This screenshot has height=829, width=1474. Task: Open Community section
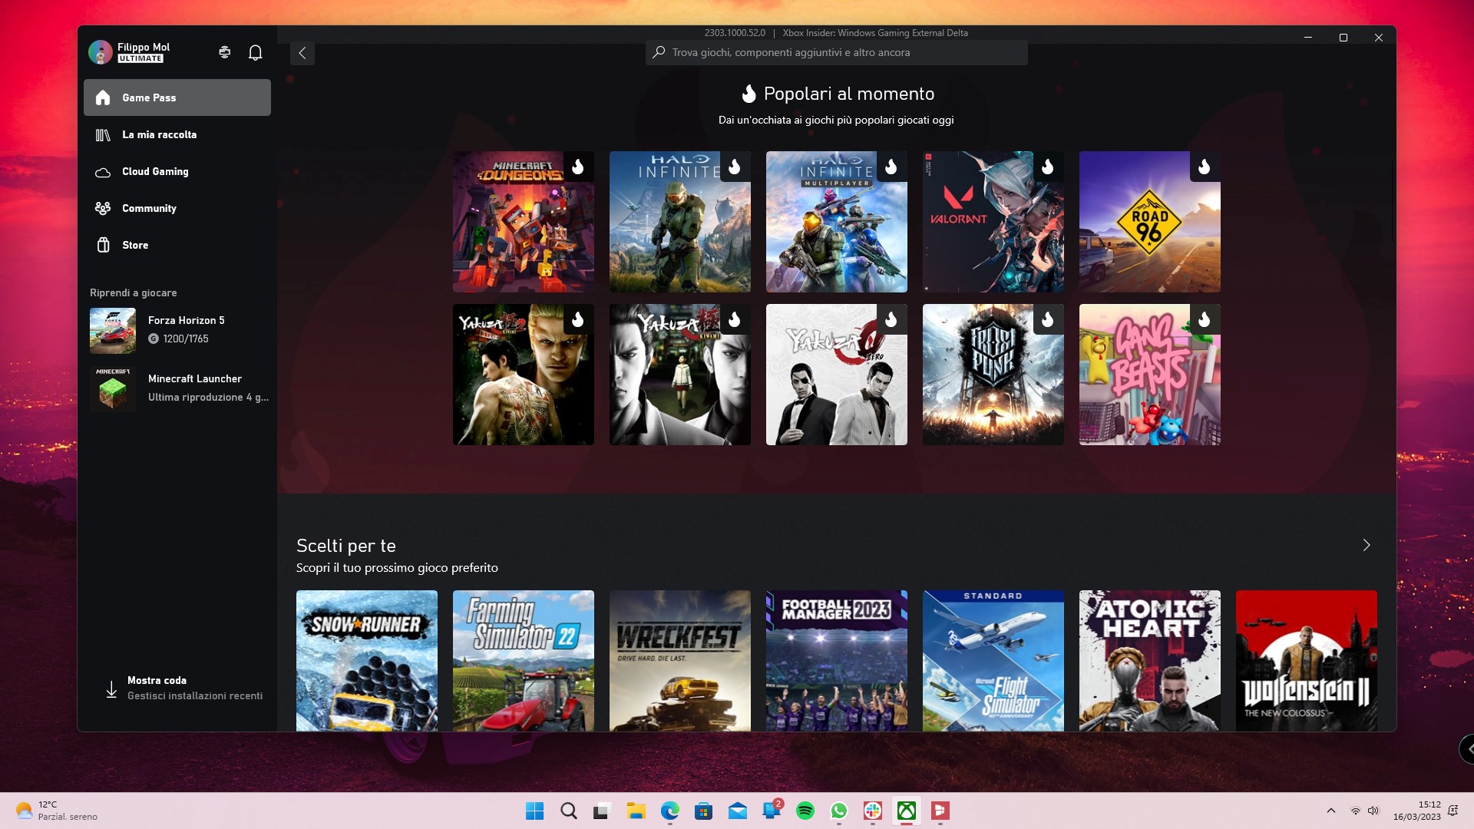[177, 208]
